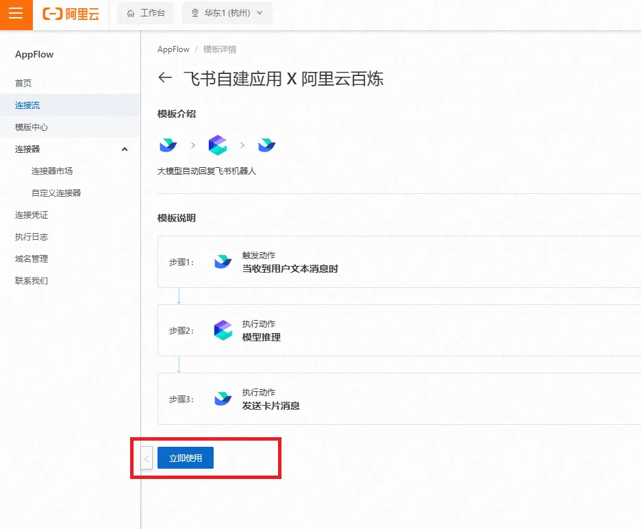Image resolution: width=641 pixels, height=529 pixels.
Task: Select 连接流 in the sidebar
Action: [71, 105]
